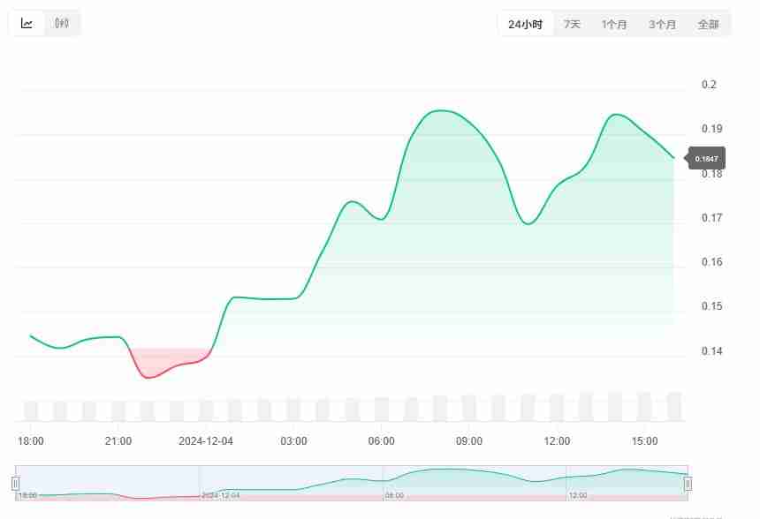Switch to the candlestick chart view icon
The width and height of the screenshot is (760, 519).
pos(61,24)
